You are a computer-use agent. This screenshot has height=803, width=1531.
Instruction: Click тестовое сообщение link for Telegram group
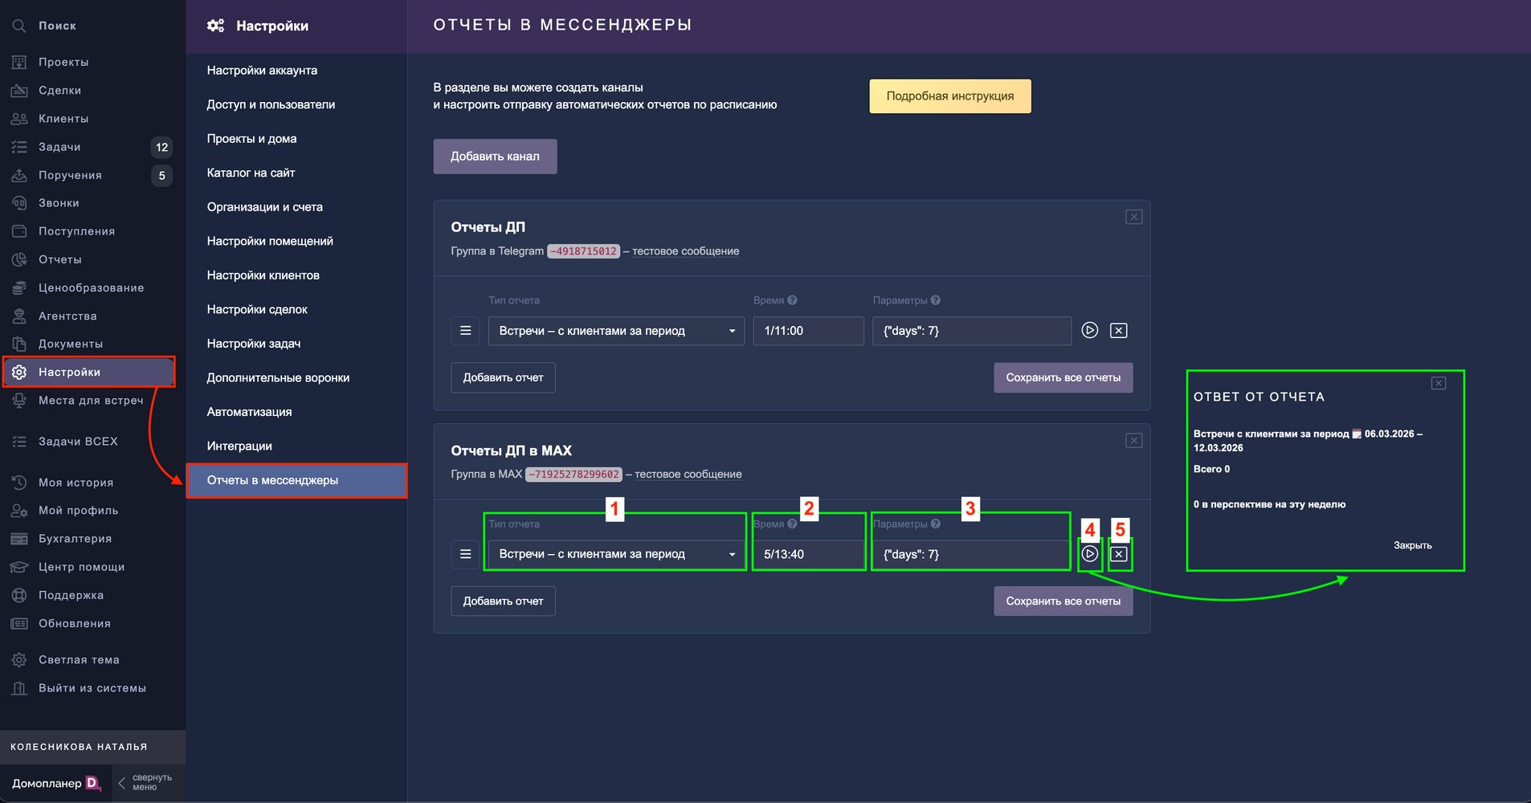click(686, 251)
